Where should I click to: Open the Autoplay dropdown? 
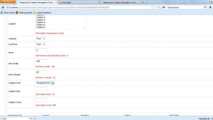click(41, 39)
